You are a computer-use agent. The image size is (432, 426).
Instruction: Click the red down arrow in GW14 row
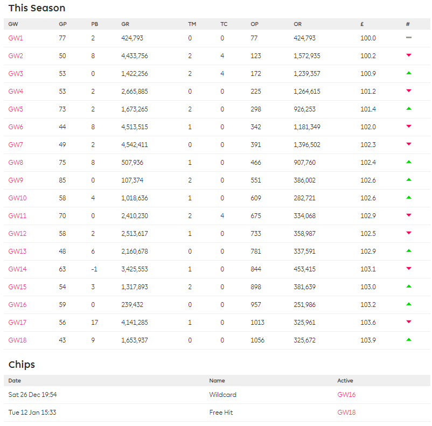[x=409, y=269]
